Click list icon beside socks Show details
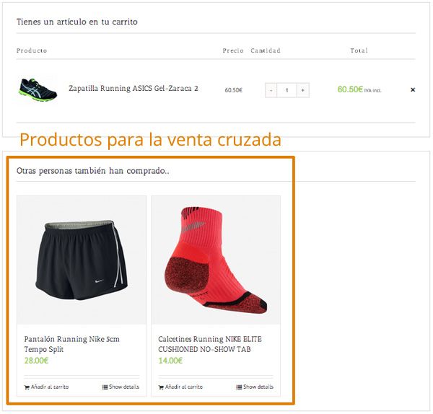433x414 pixels. click(239, 387)
